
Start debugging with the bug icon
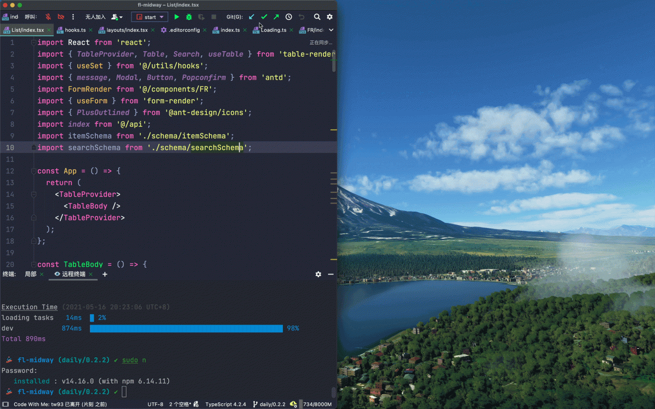(x=189, y=17)
